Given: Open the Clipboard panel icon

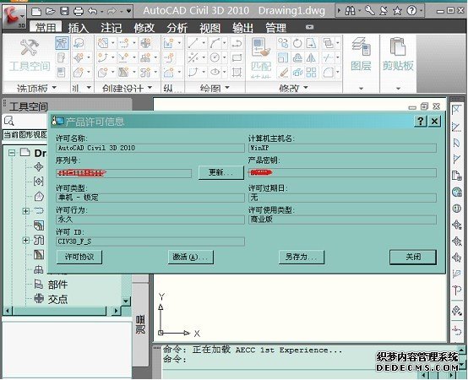Looking at the screenshot, I should point(398,46).
